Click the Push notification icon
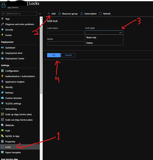 pyautogui.click(x=2, y=130)
